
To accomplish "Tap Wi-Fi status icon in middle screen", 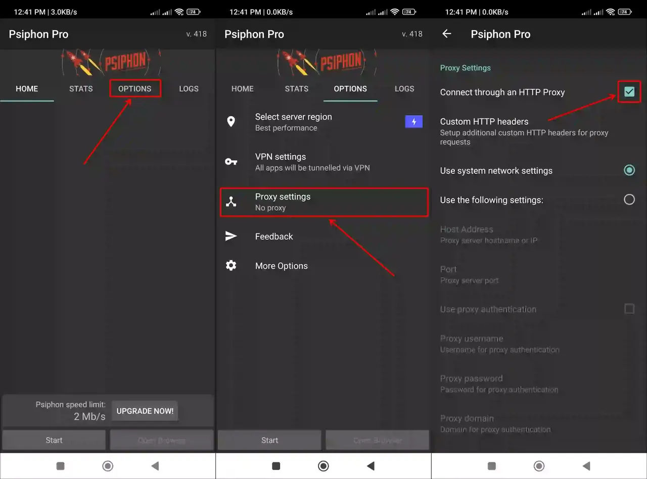I will click(x=395, y=12).
